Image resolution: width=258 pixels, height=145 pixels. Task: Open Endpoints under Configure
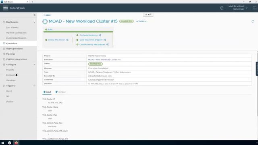[11, 75]
